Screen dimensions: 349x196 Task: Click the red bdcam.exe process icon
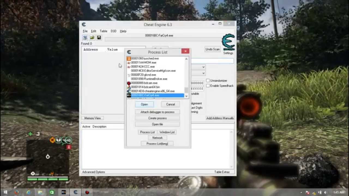tap(129, 83)
